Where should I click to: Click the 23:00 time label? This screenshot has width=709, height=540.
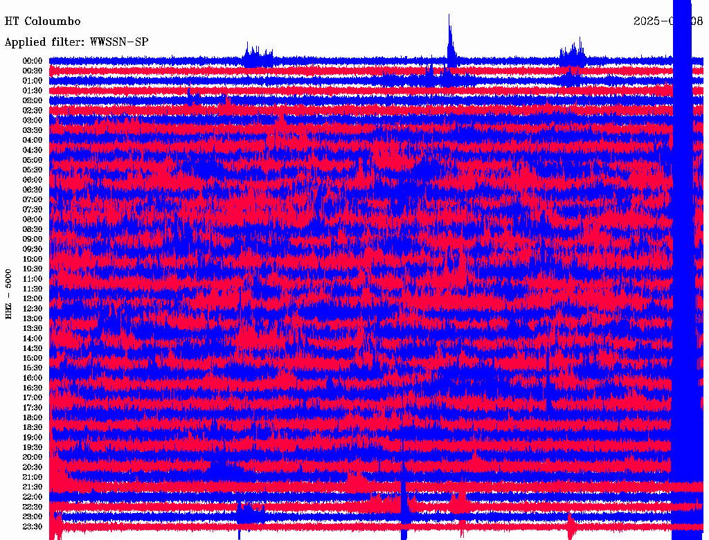pyautogui.click(x=33, y=517)
